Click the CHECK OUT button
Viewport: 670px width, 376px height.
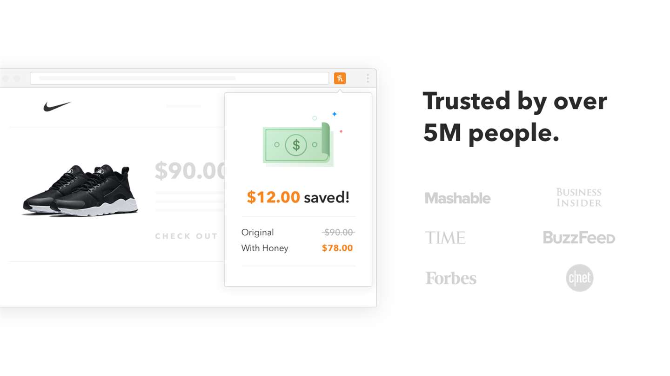[x=187, y=236]
